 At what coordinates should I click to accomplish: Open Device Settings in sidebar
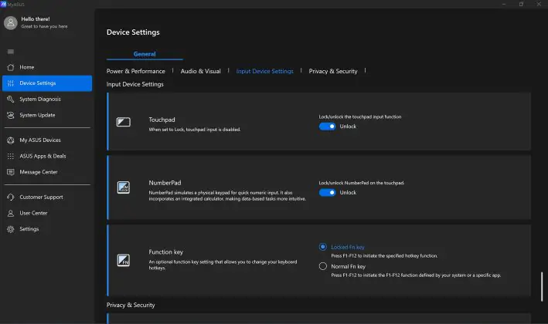pos(47,83)
